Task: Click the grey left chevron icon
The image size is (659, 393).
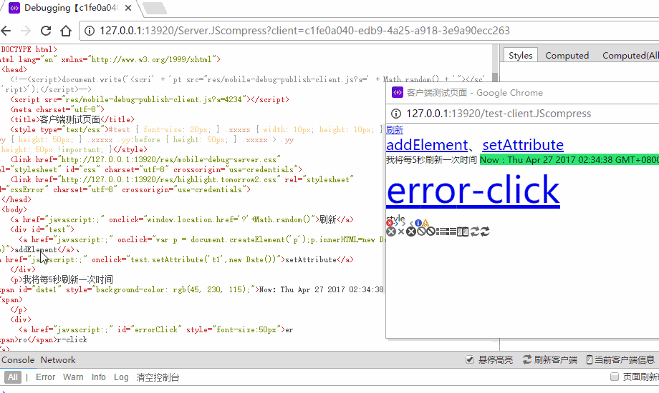Action: pos(411,224)
